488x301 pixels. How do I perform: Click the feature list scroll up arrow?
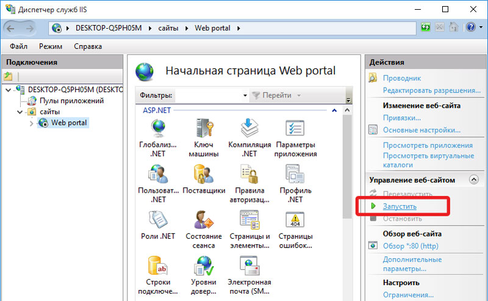click(347, 110)
